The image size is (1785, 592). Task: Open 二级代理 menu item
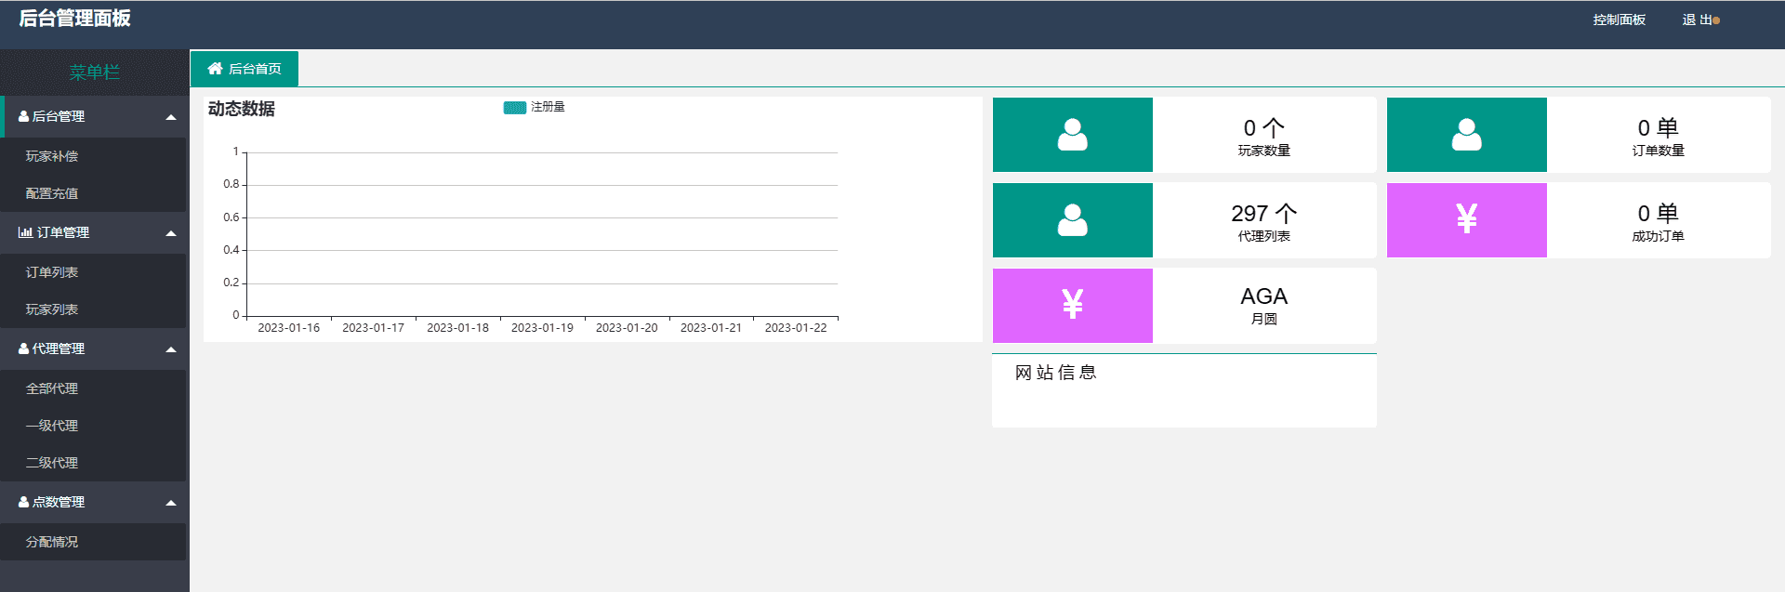[93, 463]
